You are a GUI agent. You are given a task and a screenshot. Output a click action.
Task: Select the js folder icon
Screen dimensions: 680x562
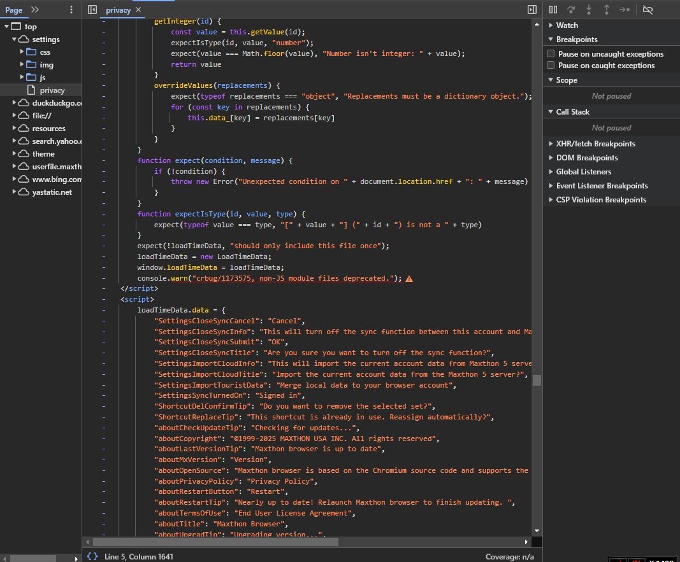tap(31, 78)
